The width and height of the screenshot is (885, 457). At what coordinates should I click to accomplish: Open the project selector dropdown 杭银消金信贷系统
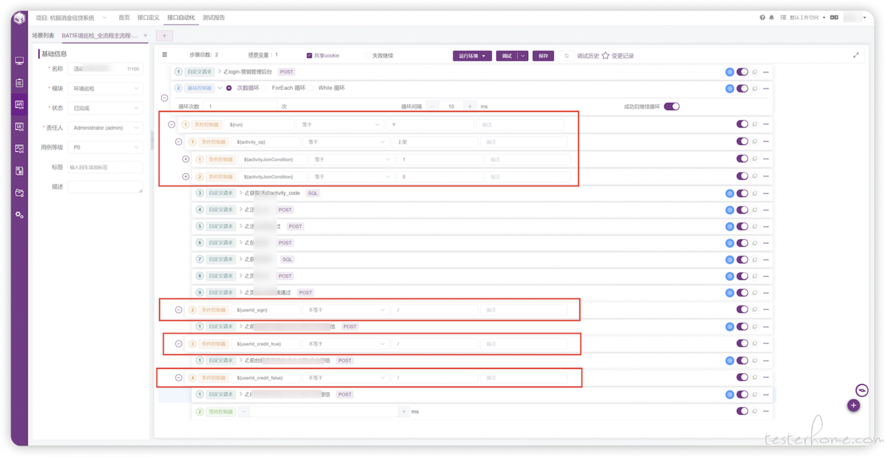click(71, 18)
